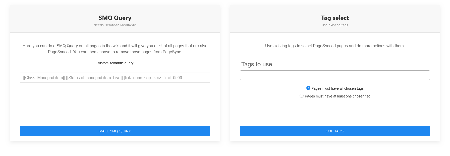
Task: Enable the 'at least one chosen tag' radio button
Action: pyautogui.click(x=302, y=96)
